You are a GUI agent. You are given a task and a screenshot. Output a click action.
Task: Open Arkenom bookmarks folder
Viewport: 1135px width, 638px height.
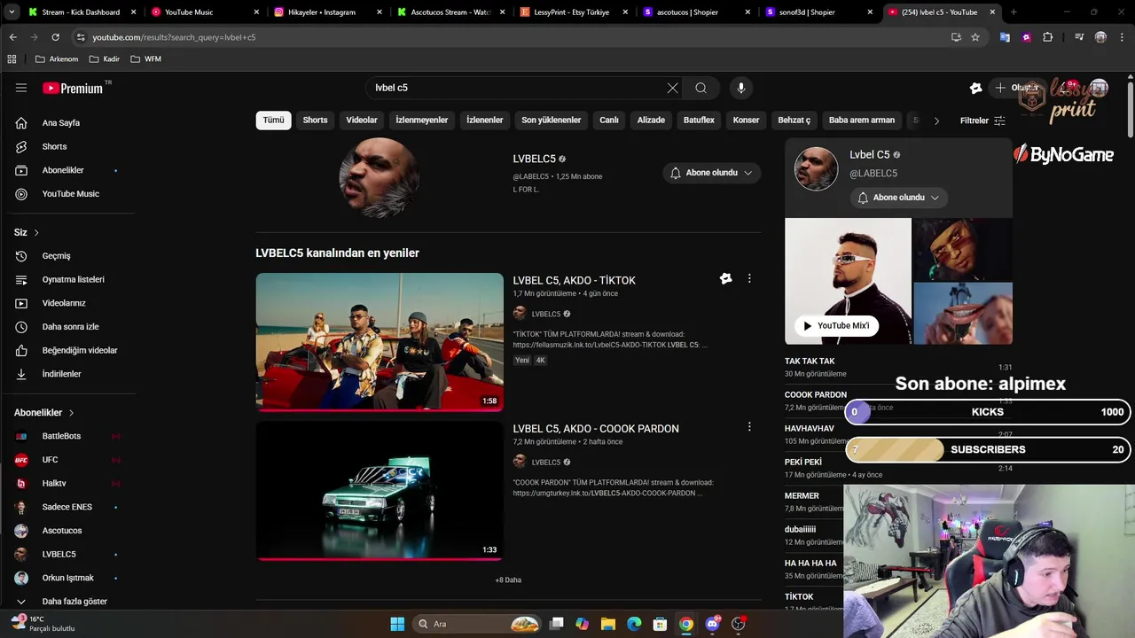coord(57,58)
